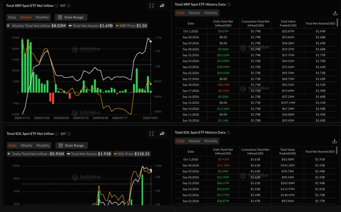Click 2025/11/14 date label on XRP chart
Image resolution: width=341 pixels, height=212 pixels.
point(22,118)
